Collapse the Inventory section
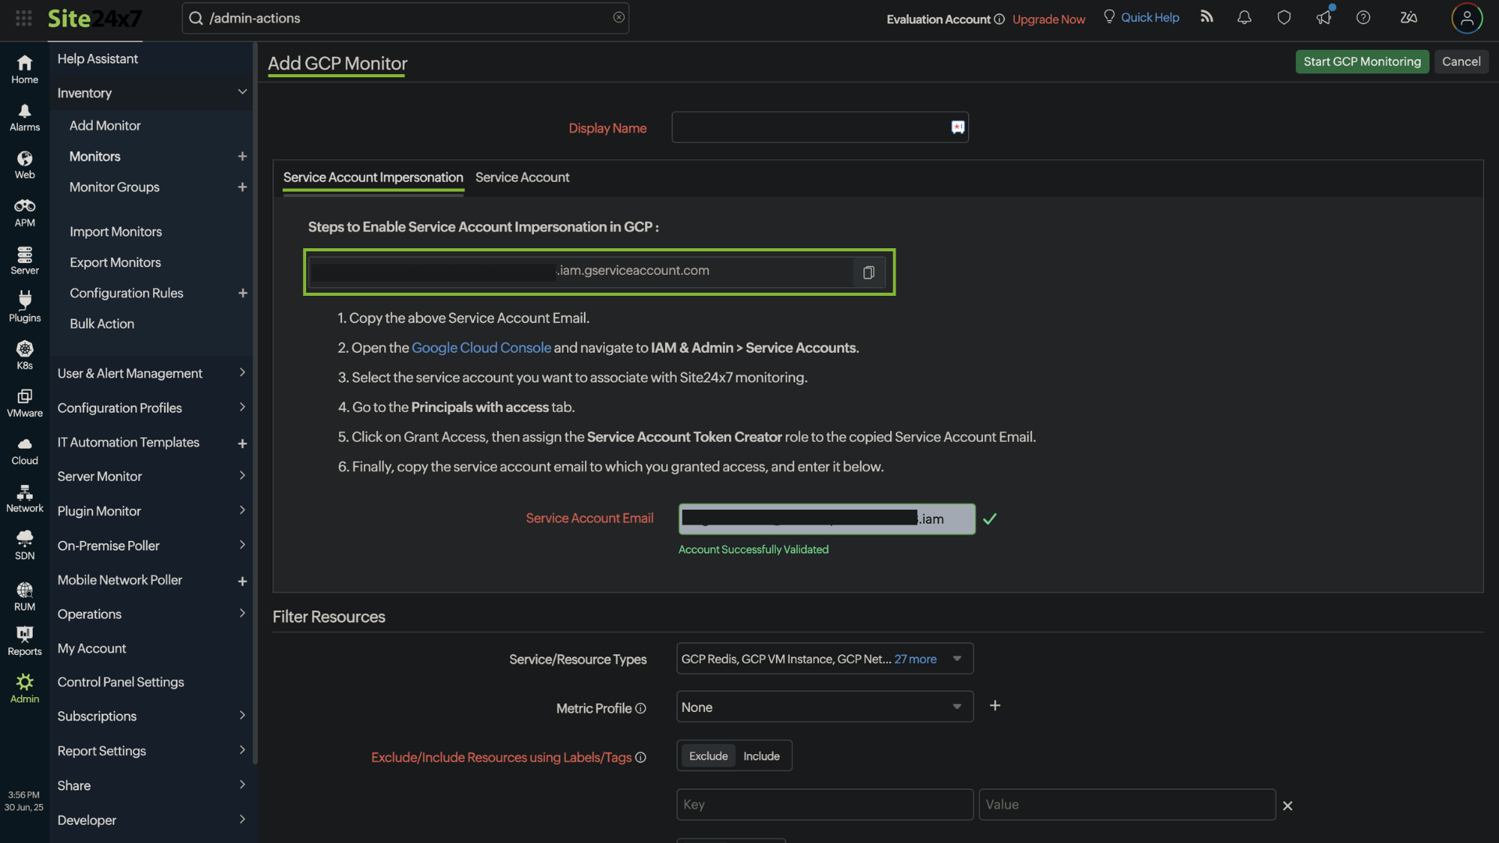 242,92
